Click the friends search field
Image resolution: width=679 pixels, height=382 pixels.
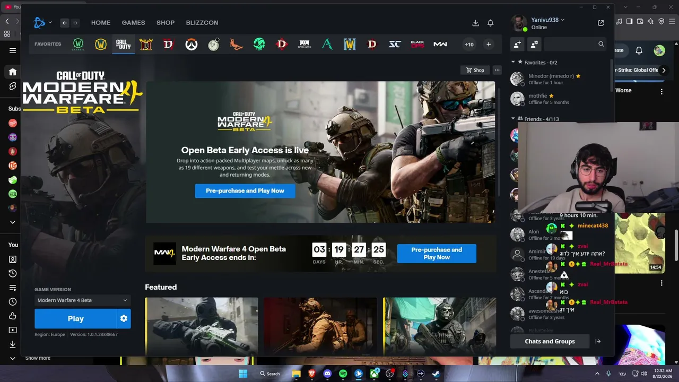[x=576, y=45]
